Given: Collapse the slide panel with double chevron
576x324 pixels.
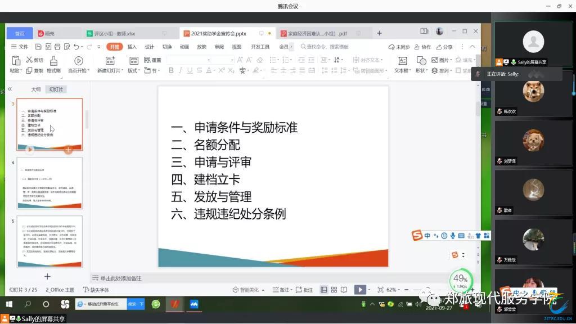Looking at the screenshot, I should click(x=10, y=89).
